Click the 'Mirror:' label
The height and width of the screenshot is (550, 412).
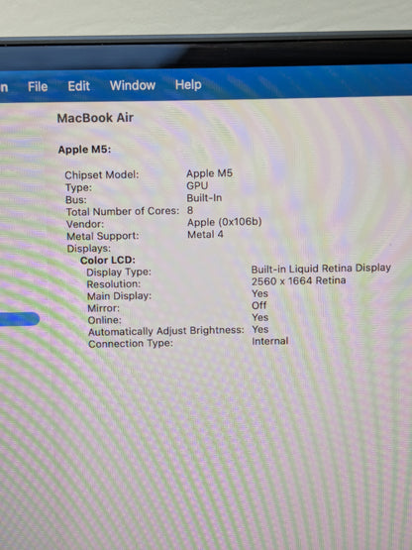[103, 308]
